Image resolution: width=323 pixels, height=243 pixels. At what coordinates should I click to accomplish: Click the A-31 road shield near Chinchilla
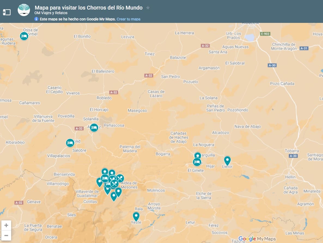pyautogui.click(x=304, y=48)
